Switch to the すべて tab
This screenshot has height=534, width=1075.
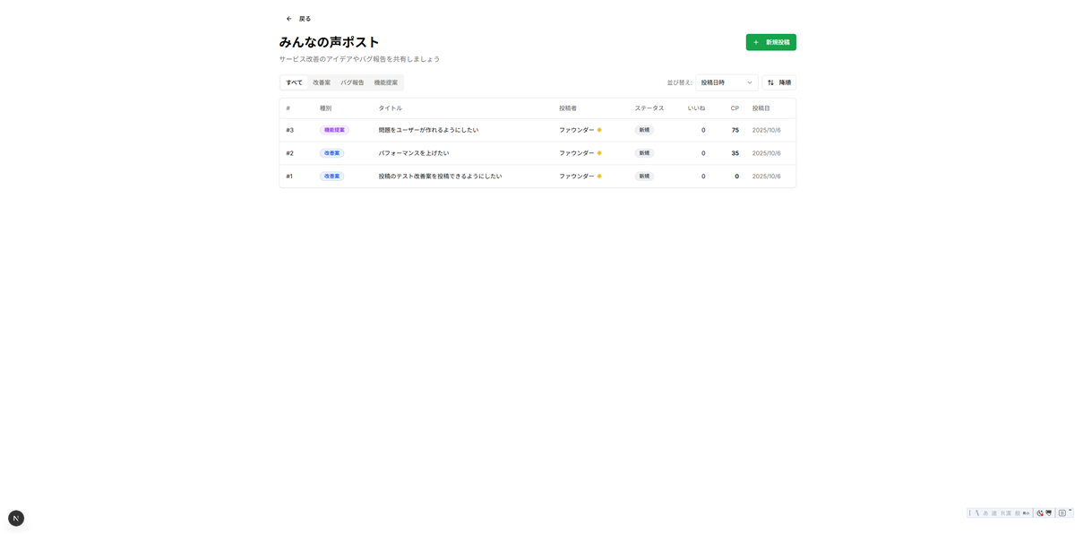click(293, 82)
